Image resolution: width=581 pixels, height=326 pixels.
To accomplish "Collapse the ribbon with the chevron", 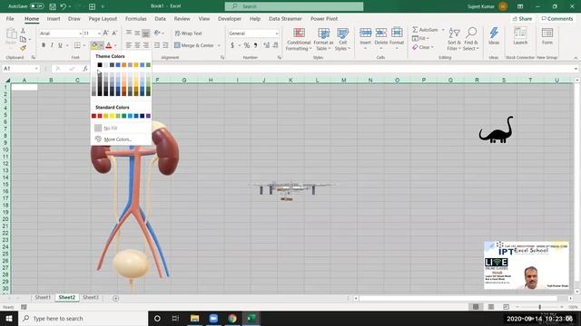I will (x=576, y=58).
